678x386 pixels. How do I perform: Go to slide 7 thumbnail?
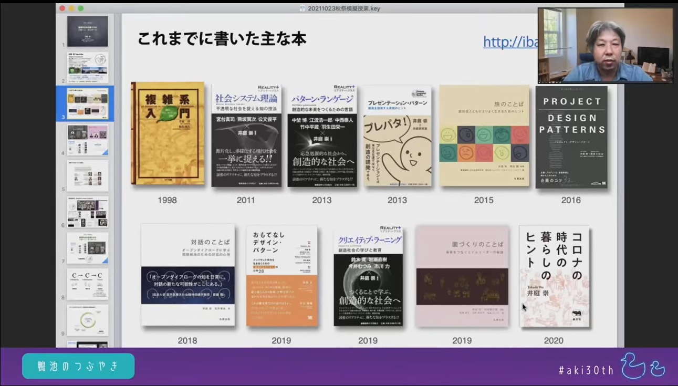pyautogui.click(x=88, y=248)
